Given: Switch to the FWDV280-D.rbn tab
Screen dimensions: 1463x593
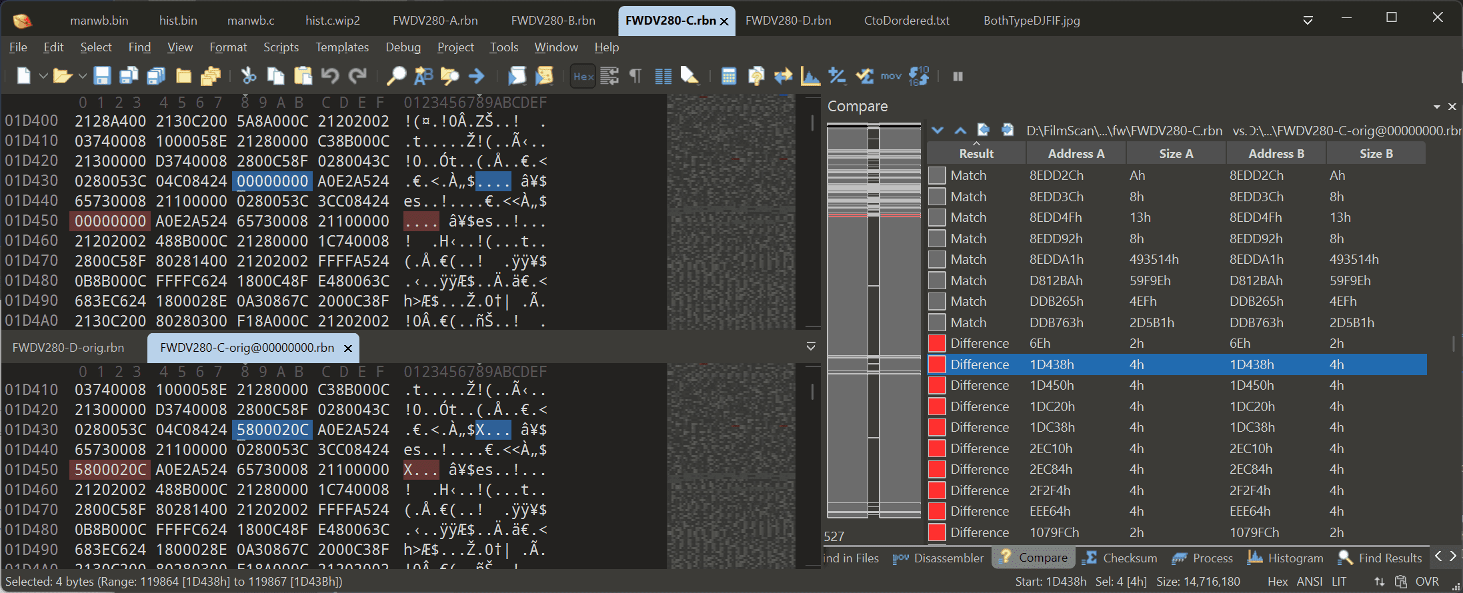Looking at the screenshot, I should [x=788, y=21].
